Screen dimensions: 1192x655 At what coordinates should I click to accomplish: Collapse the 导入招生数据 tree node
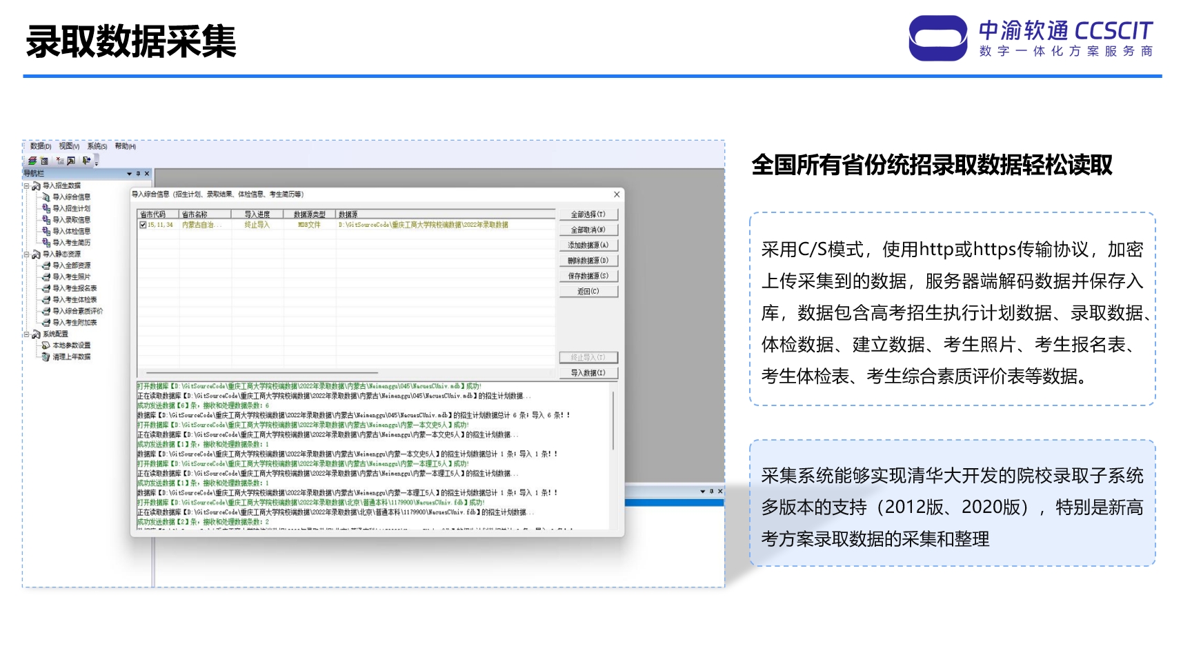[27, 185]
